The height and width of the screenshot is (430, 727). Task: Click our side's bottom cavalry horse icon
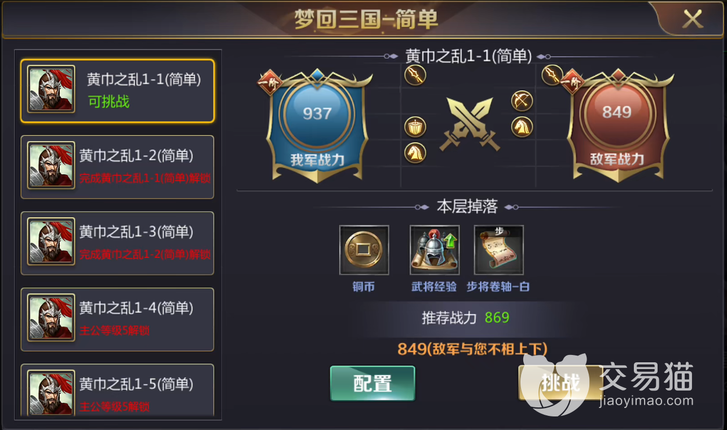tap(415, 152)
